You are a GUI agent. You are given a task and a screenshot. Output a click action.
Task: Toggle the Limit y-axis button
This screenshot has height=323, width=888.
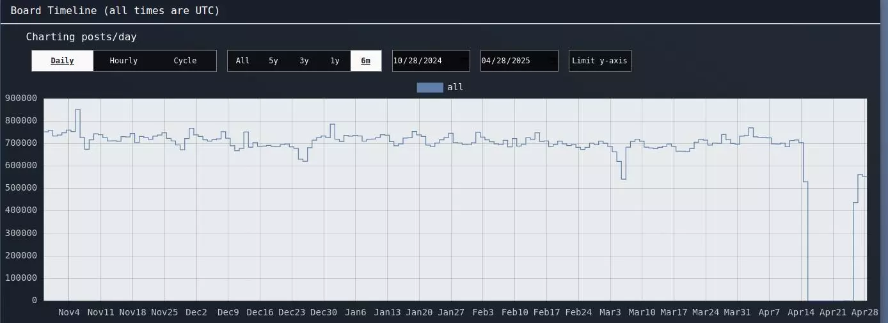[x=600, y=61]
